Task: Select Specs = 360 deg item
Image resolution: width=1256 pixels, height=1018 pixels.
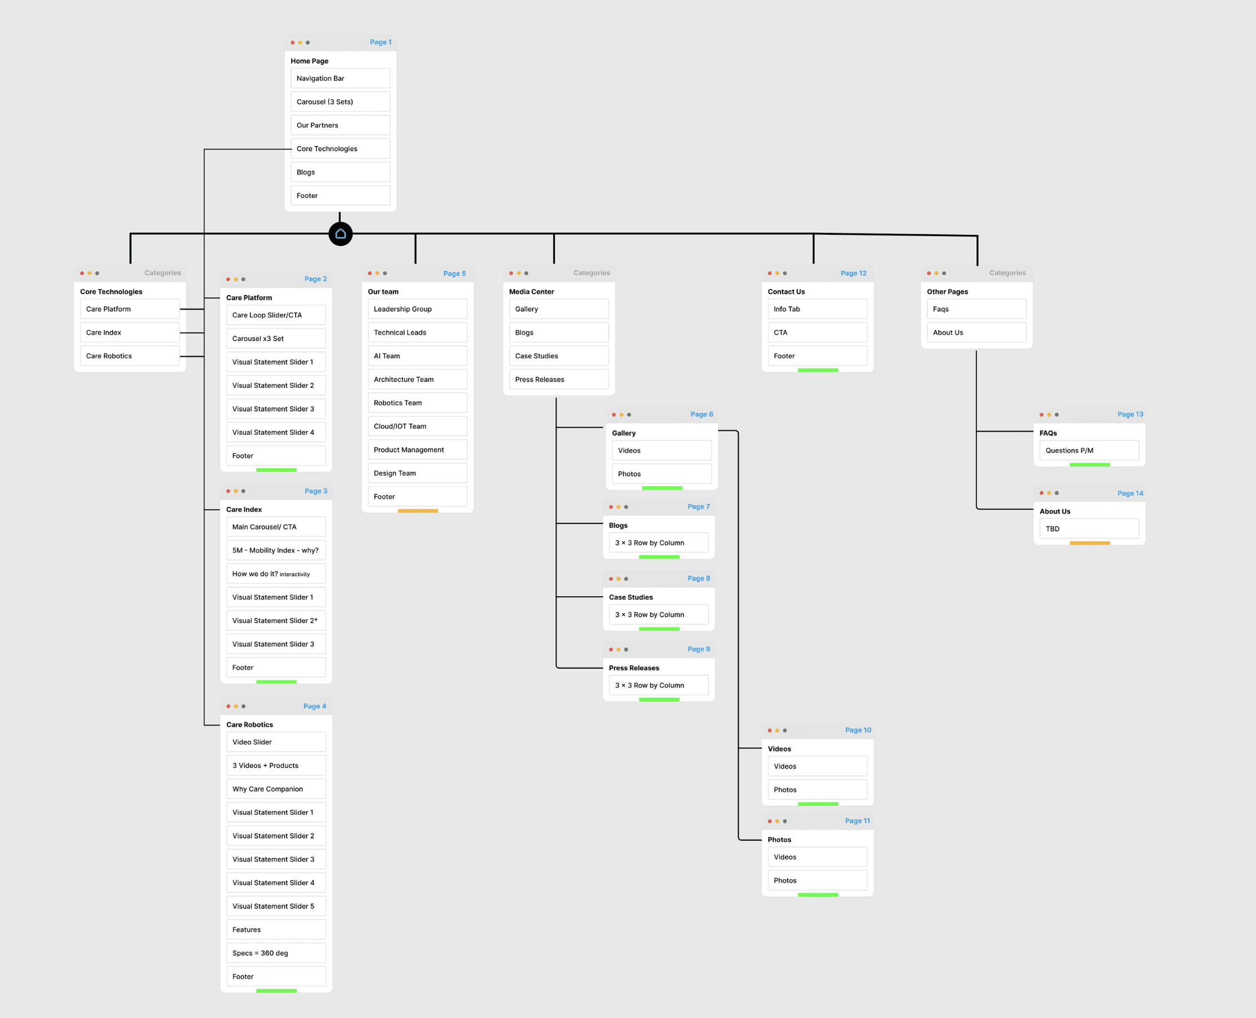Action: [275, 953]
